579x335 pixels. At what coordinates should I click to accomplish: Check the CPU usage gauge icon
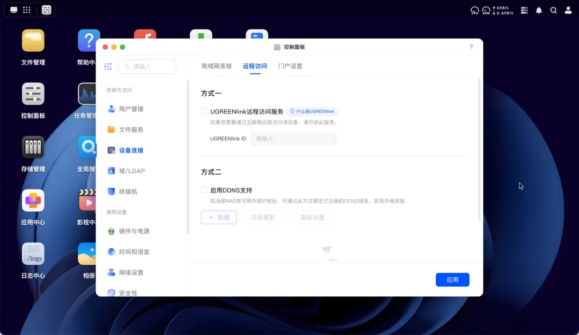tap(474, 10)
